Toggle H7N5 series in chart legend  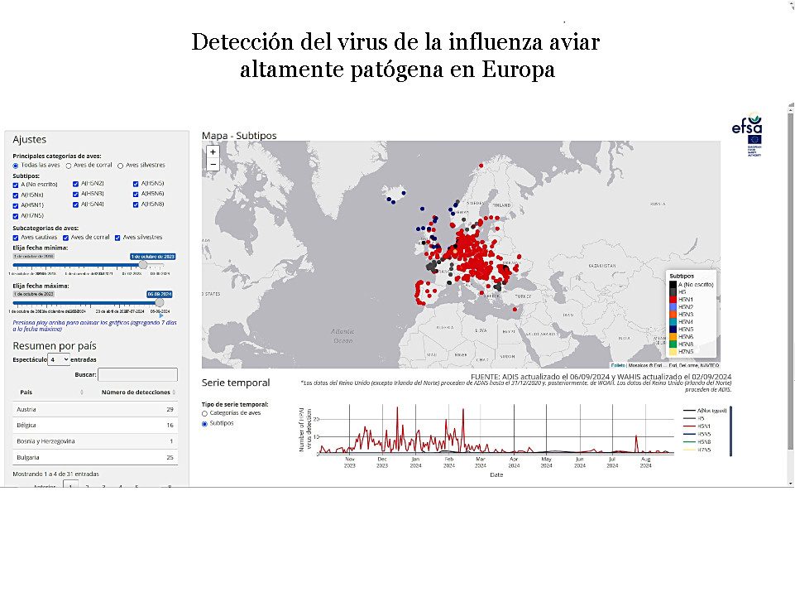click(x=697, y=450)
